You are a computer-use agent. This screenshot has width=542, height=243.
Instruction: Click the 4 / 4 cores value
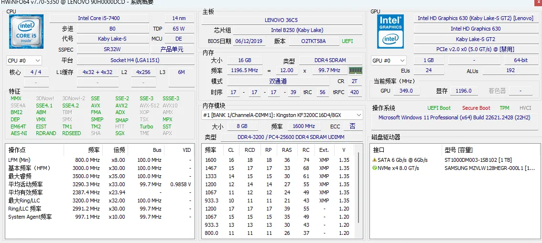pos(36,72)
